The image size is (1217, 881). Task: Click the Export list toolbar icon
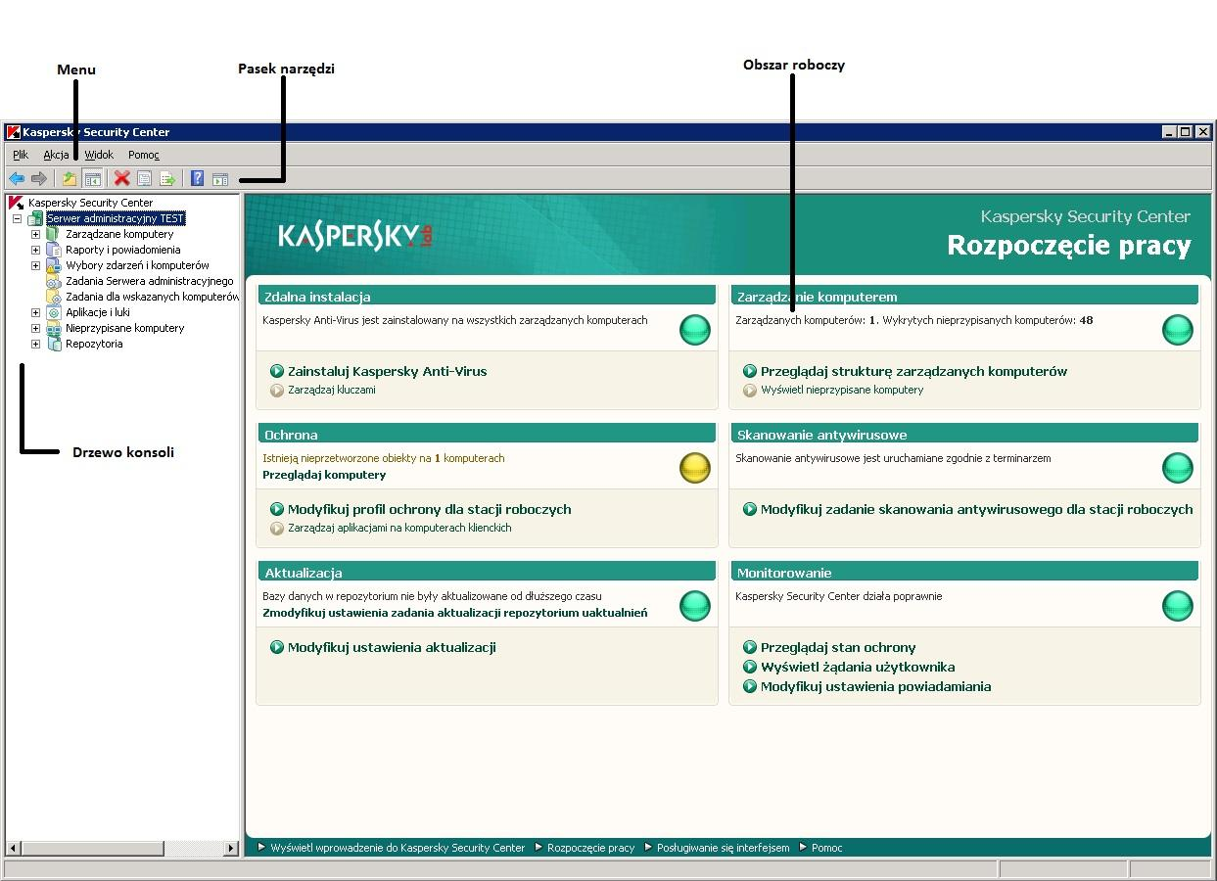(x=167, y=178)
